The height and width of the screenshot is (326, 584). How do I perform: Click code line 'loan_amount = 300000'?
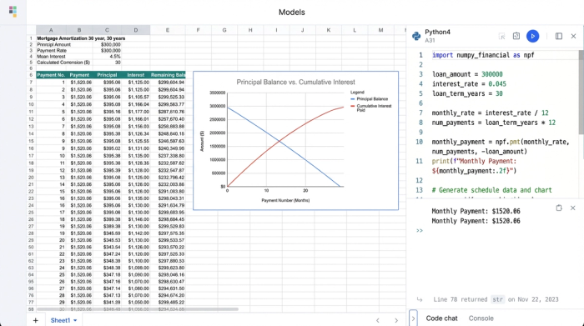point(467,74)
